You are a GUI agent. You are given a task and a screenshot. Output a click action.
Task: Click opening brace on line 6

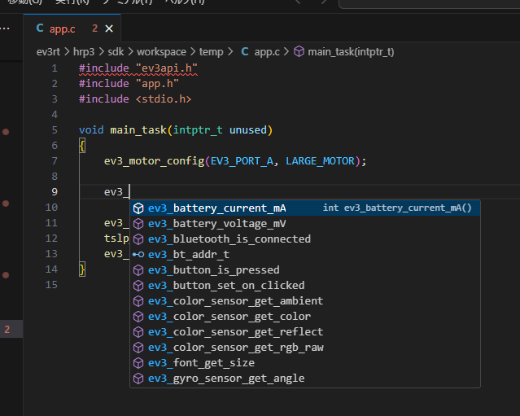click(82, 146)
